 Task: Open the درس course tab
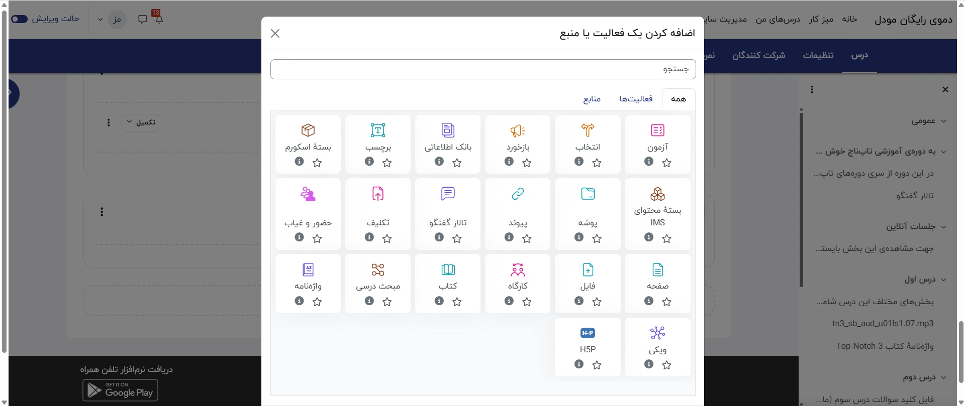859,55
